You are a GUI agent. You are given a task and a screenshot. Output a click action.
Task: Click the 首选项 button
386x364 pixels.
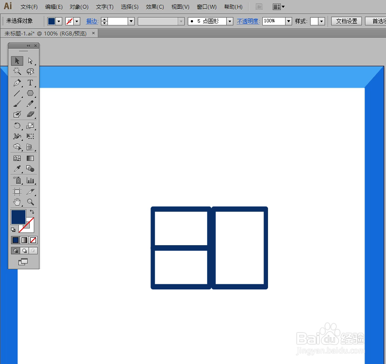pyautogui.click(x=375, y=21)
